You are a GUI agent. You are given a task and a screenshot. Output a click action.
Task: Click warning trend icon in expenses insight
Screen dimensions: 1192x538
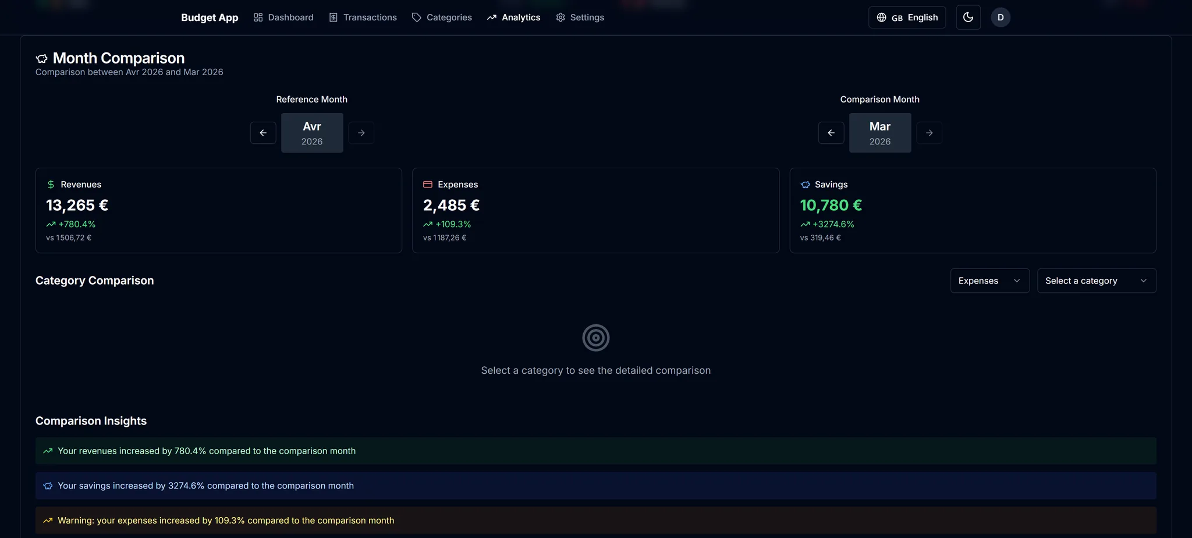(48, 521)
